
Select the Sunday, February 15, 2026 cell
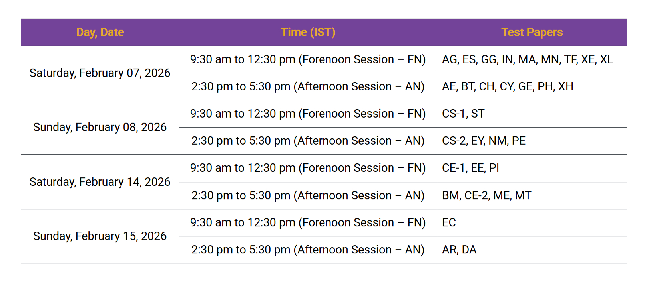point(100,236)
